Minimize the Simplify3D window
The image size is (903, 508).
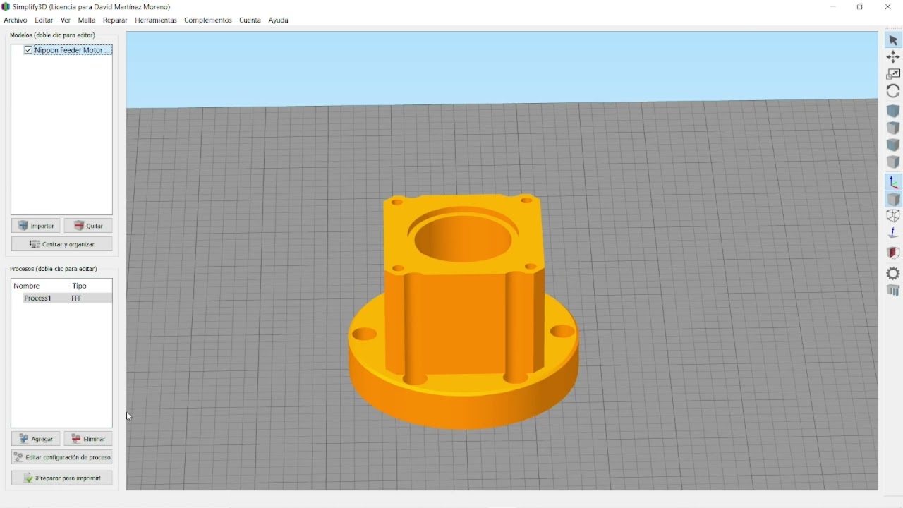click(834, 7)
